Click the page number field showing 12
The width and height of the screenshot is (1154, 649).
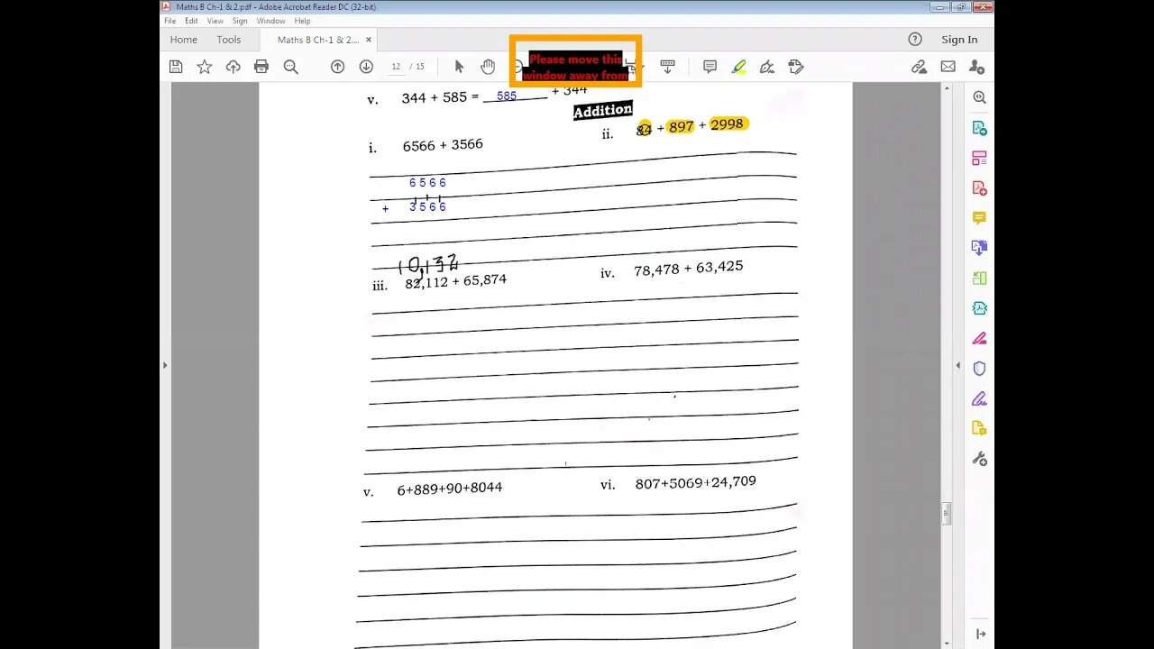396,67
